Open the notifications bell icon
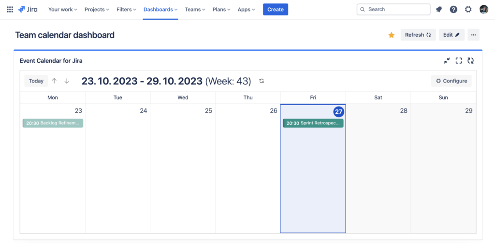Viewport: 495px width, 243px height. coord(439,10)
